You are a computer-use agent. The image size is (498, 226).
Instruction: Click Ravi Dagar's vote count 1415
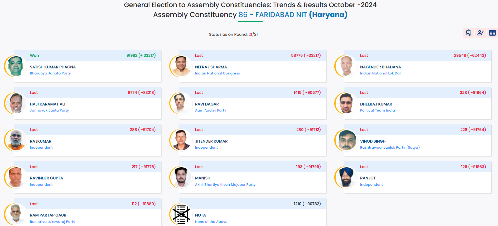click(x=297, y=93)
